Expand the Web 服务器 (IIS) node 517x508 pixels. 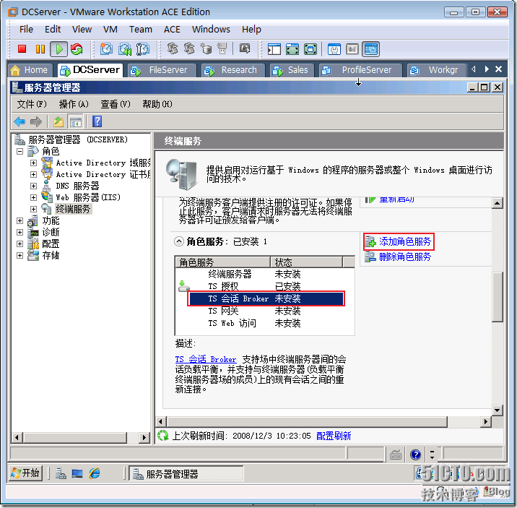(x=33, y=197)
